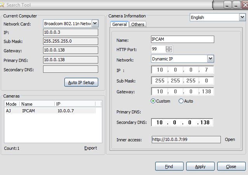Switch to the General tab

click(120, 24)
